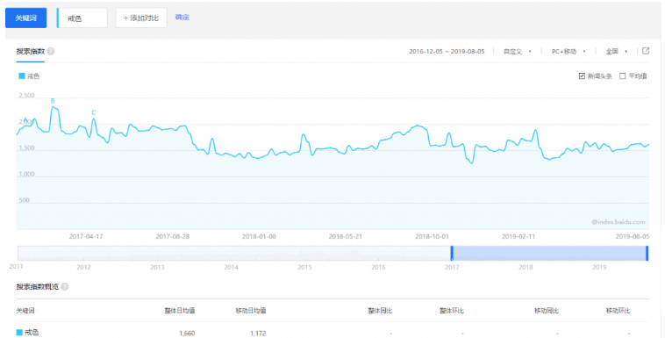Screen dimensions: 665x338
Task: Click news marker B on chart
Action: point(53,101)
